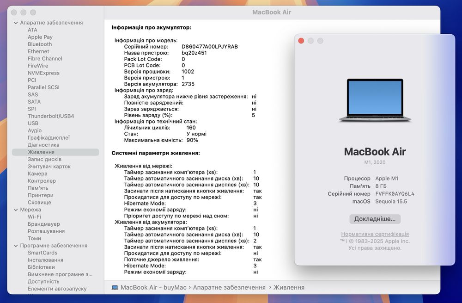Select Камера in the sidebar
The height and width of the screenshot is (303, 462).
coord(37,174)
